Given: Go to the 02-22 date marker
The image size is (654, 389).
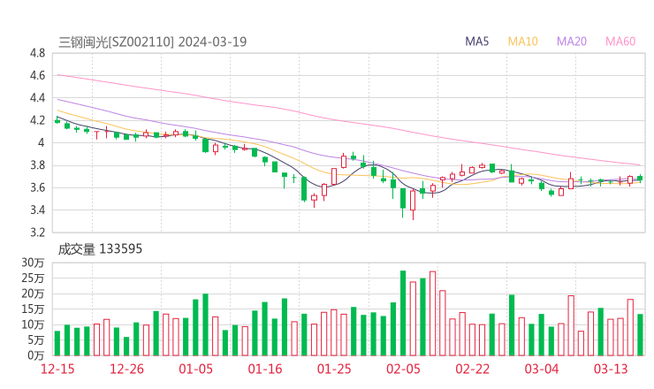Looking at the screenshot, I should (472, 369).
